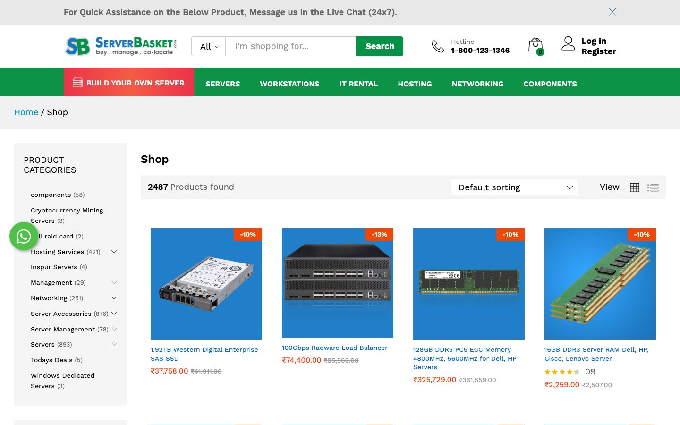Click the ServerBasket logo

tap(120, 46)
